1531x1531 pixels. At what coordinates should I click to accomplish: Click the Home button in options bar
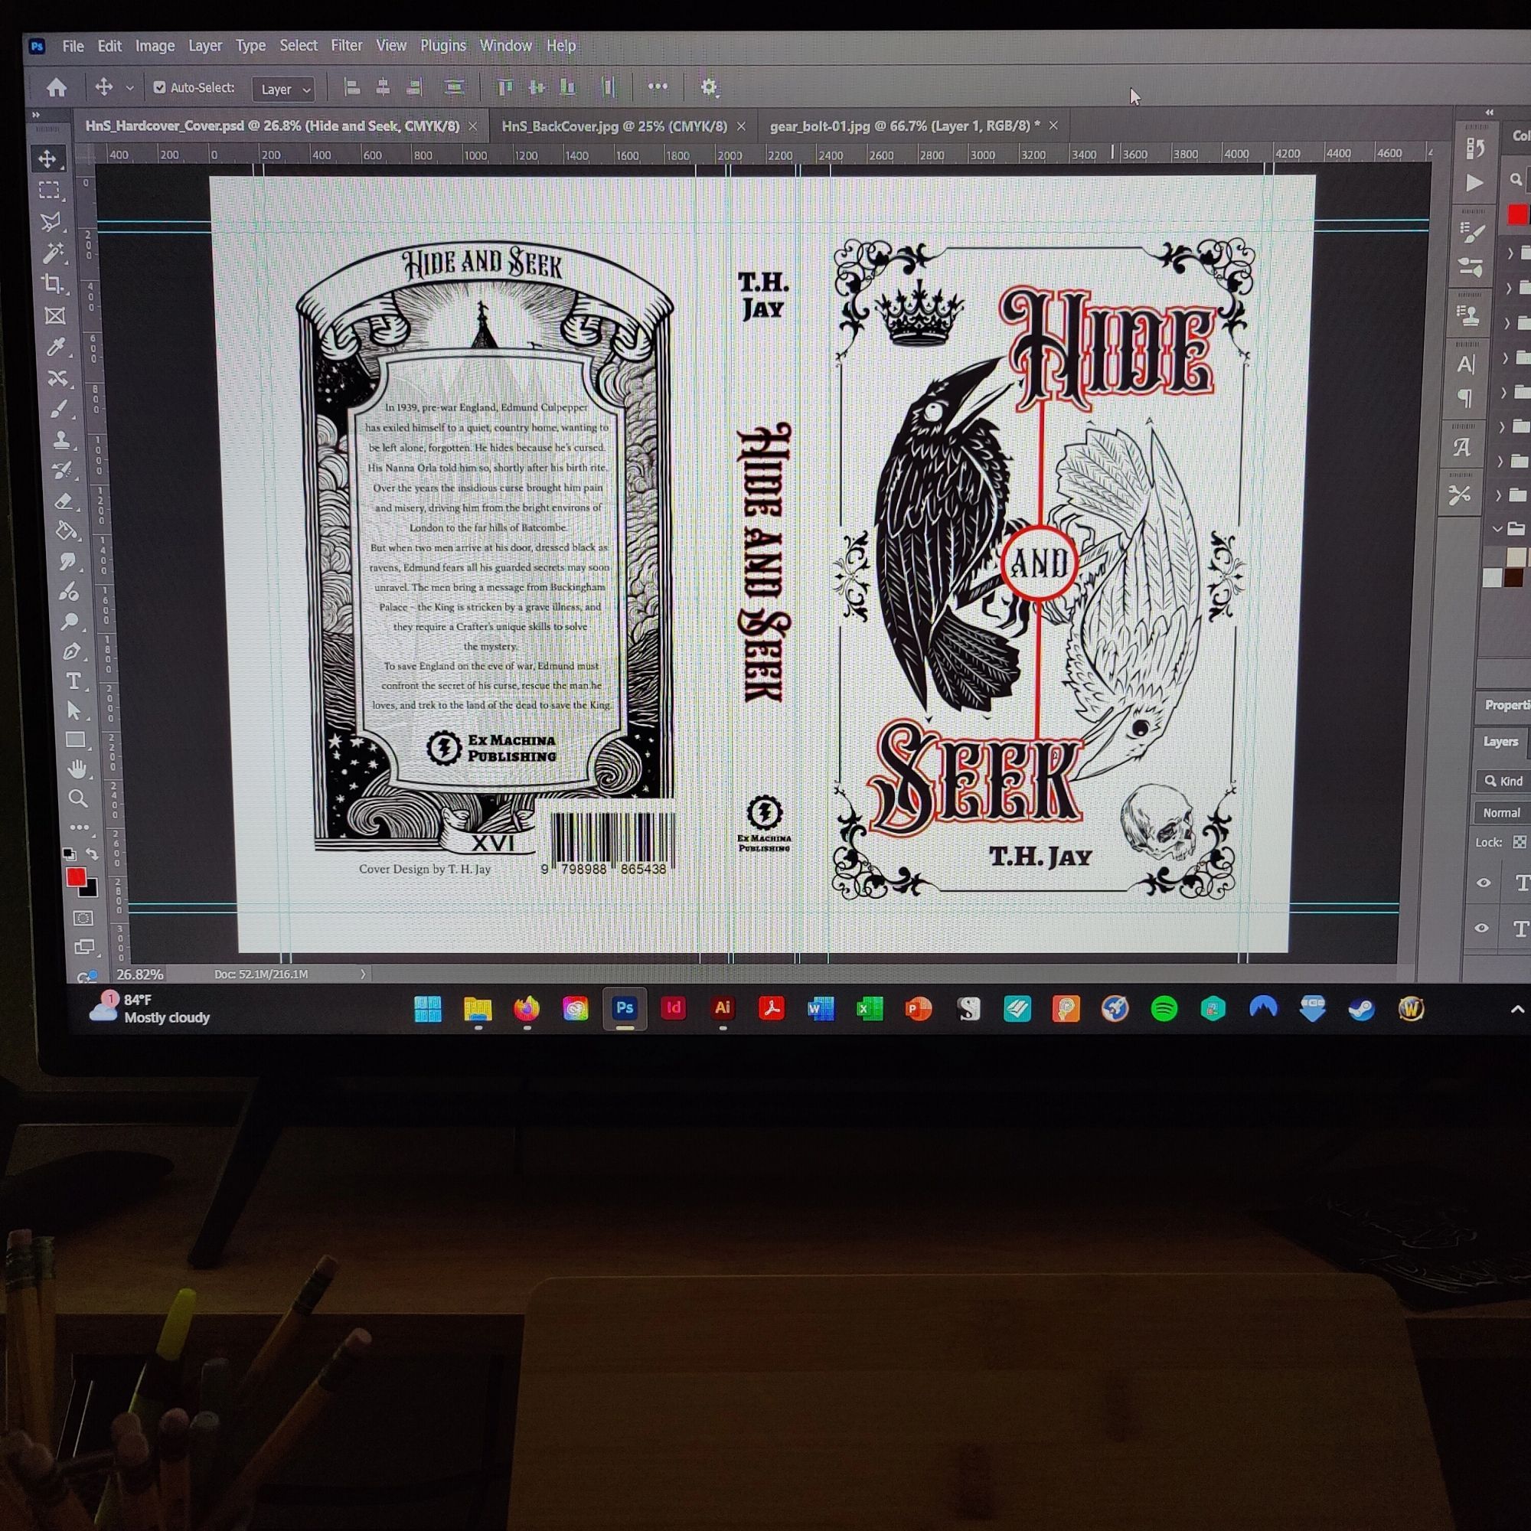tap(56, 87)
